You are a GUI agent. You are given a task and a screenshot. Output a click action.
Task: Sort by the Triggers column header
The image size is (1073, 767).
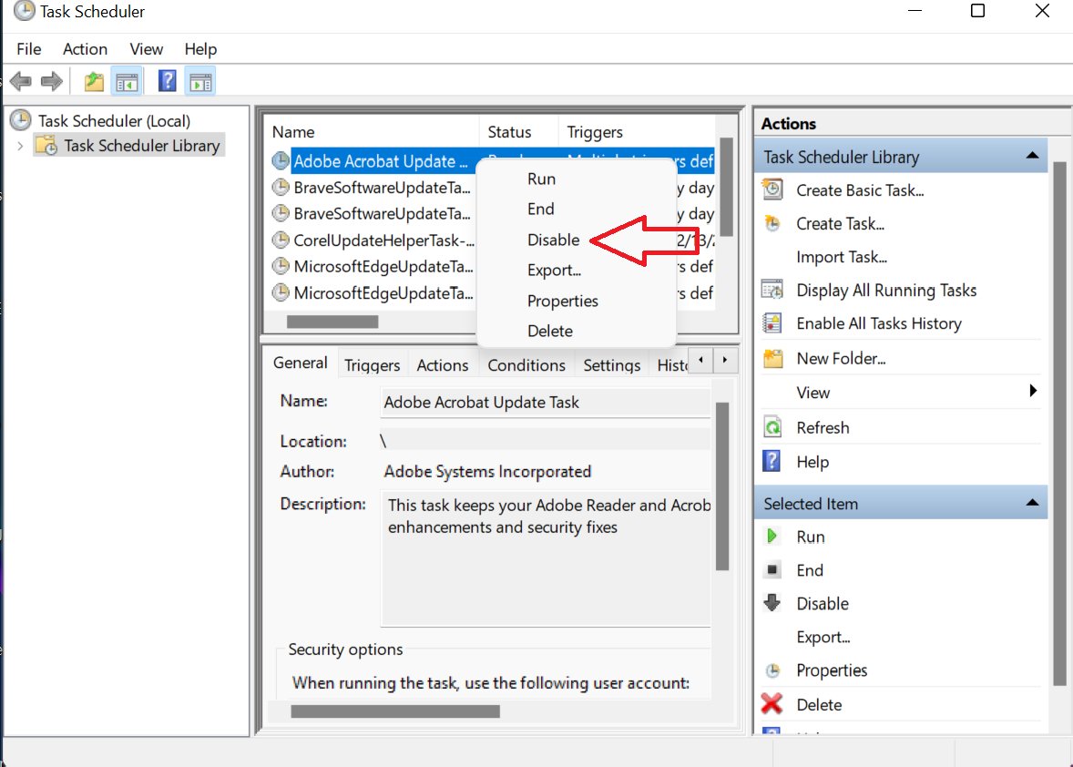637,131
